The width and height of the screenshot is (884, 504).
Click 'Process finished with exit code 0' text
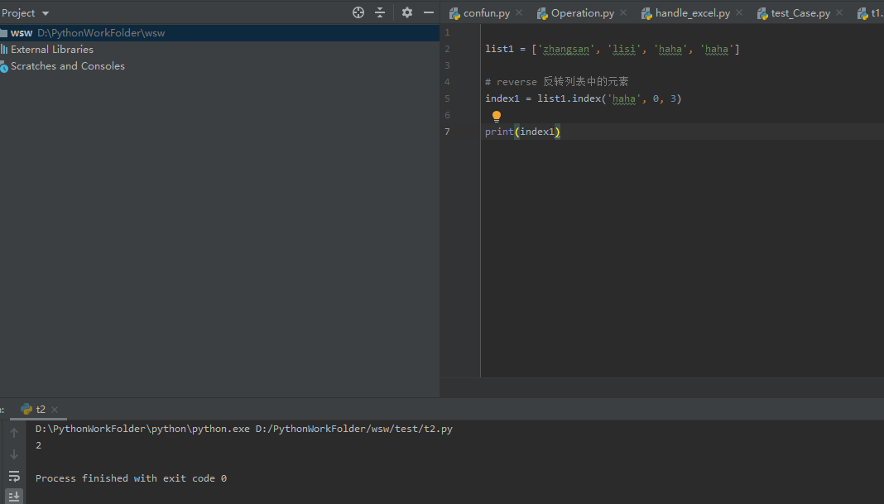point(132,478)
